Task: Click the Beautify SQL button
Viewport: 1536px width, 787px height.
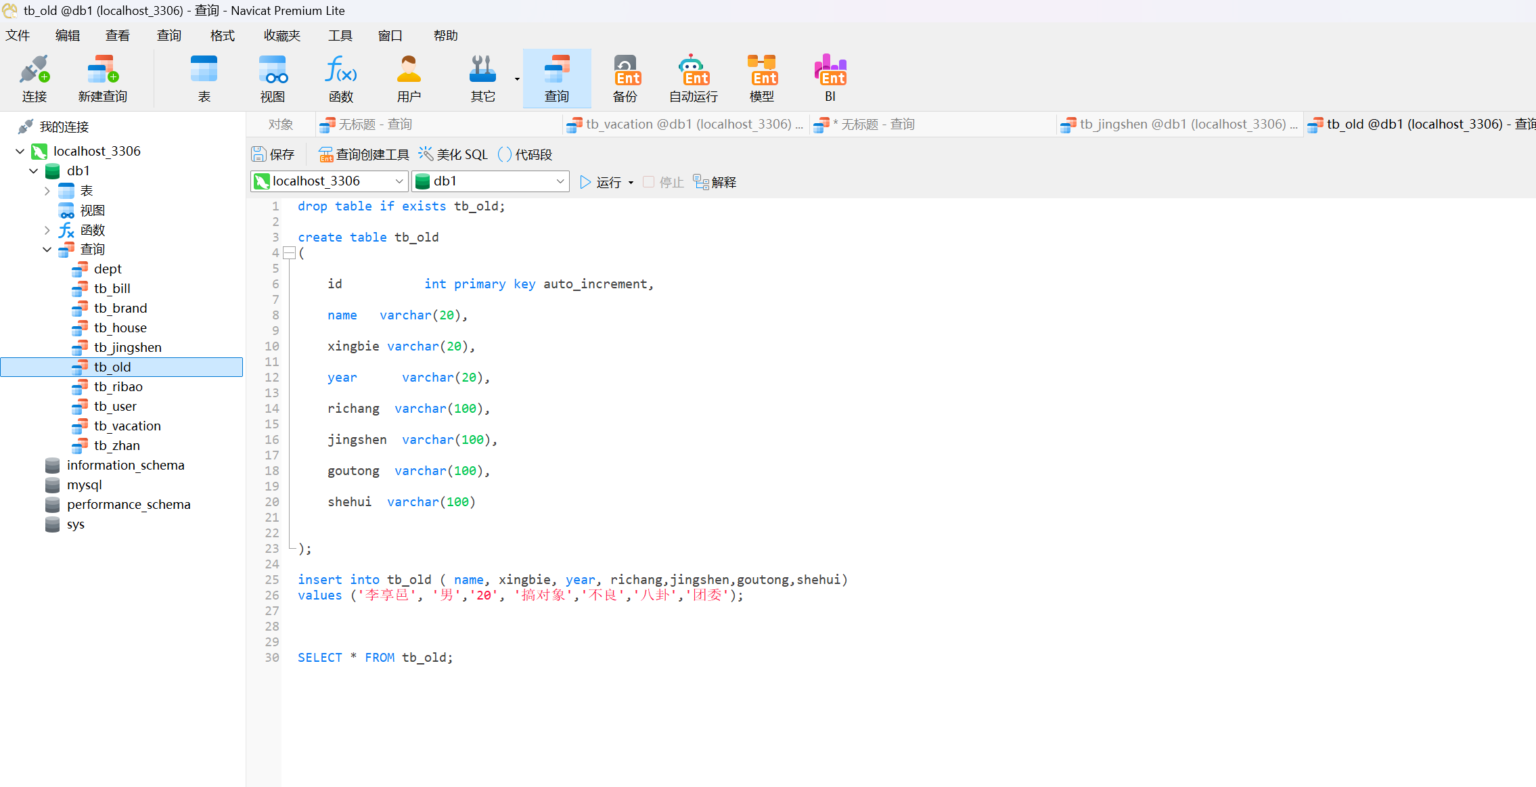Action: click(x=453, y=155)
